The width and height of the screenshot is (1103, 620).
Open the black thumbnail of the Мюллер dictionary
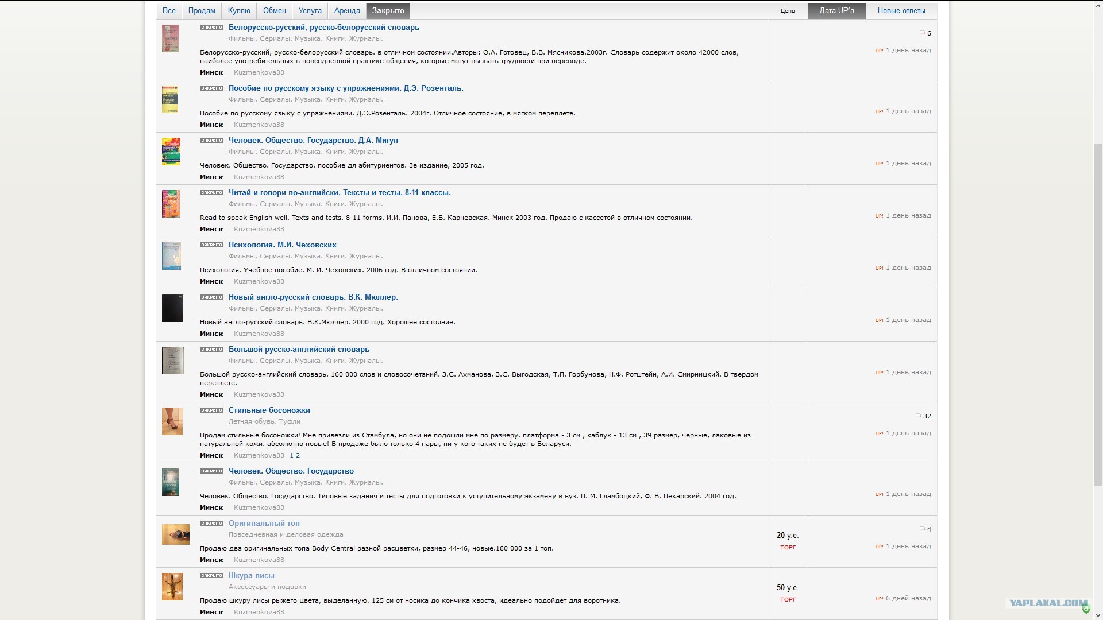[x=172, y=308]
